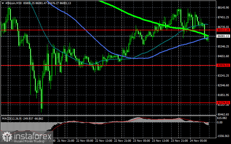The height and width of the screenshot is (144, 231).
Task: Click the MACD scale value 615.082
Action: [x=222, y=118]
